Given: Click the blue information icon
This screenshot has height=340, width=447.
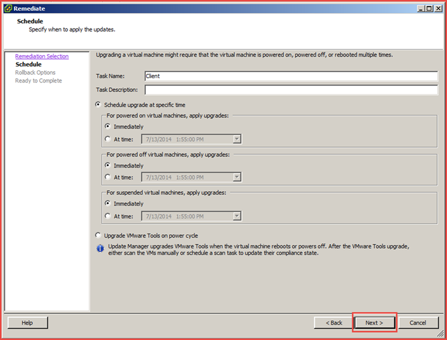Looking at the screenshot, I should point(100,248).
